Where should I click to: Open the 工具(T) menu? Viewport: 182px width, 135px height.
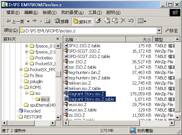click(95, 12)
